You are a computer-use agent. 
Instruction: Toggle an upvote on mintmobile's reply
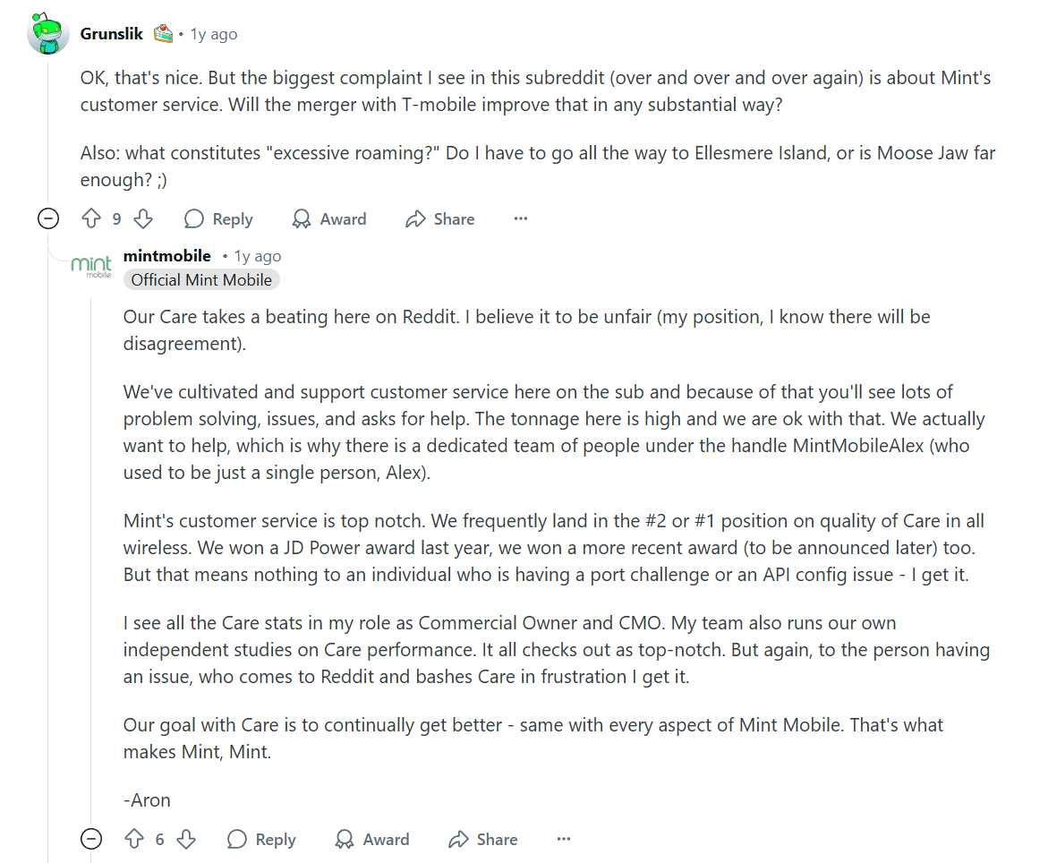136,839
